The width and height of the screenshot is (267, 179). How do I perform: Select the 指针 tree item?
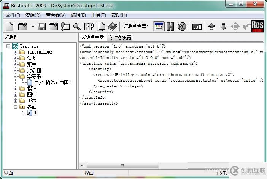pos(32,89)
